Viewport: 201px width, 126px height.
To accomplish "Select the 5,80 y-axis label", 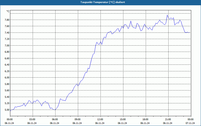I will click(7, 84).
